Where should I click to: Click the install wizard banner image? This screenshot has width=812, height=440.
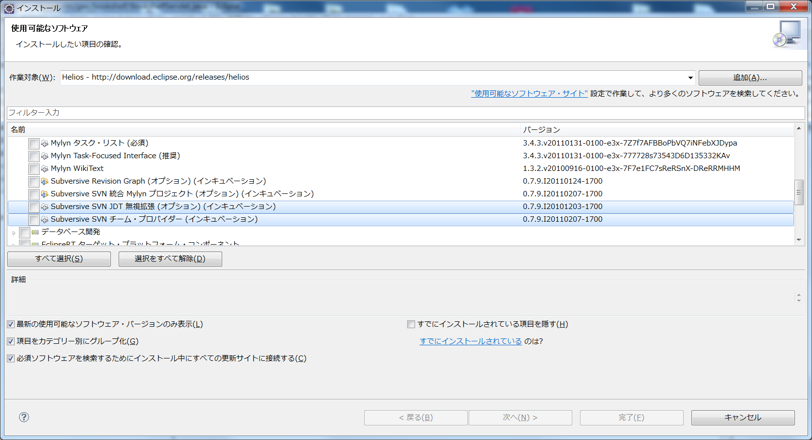(787, 34)
